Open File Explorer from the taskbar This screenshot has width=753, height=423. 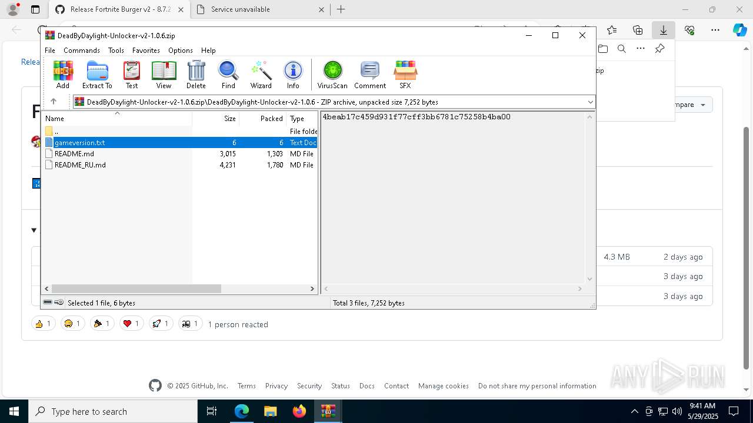270,411
